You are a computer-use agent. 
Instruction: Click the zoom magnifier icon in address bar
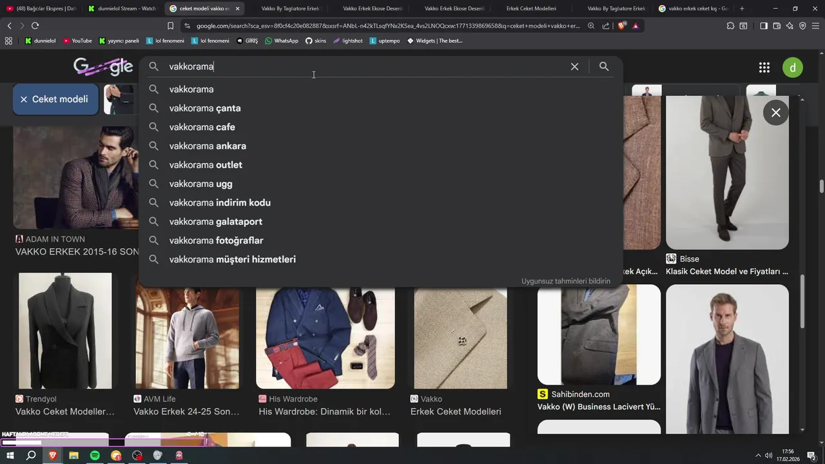coord(591,26)
